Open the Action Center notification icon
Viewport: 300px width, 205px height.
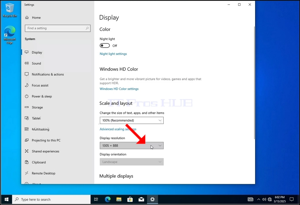click(x=292, y=199)
